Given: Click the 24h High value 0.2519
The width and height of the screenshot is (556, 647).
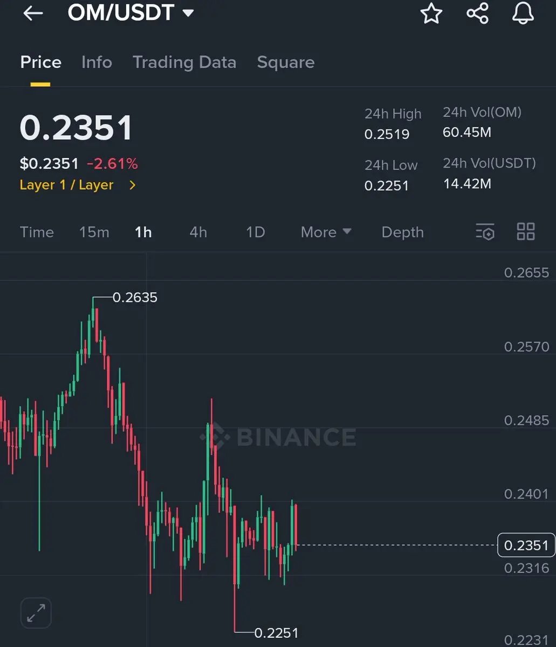Looking at the screenshot, I should click(387, 134).
